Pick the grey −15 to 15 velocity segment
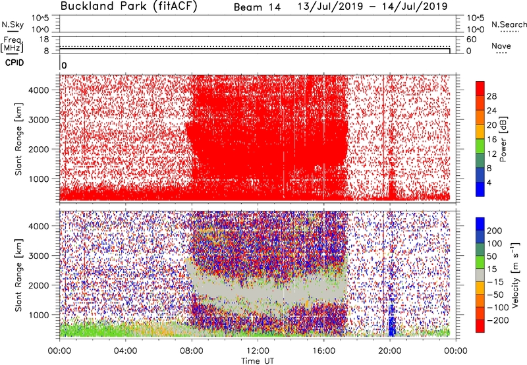The image size is (527, 365). [480, 275]
